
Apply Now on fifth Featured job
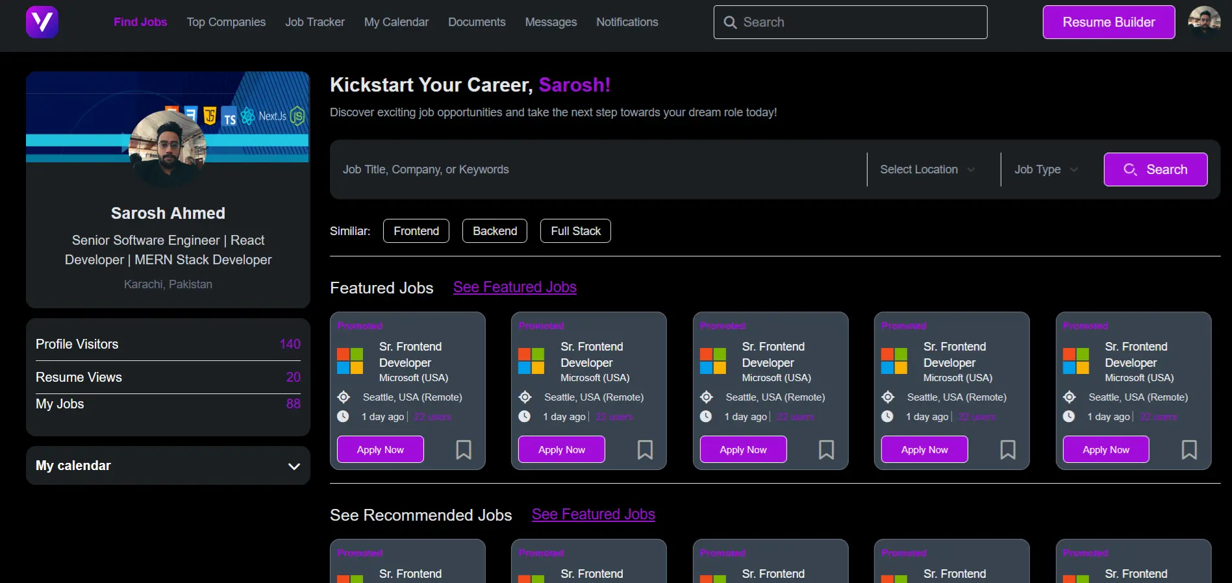[x=1106, y=449]
